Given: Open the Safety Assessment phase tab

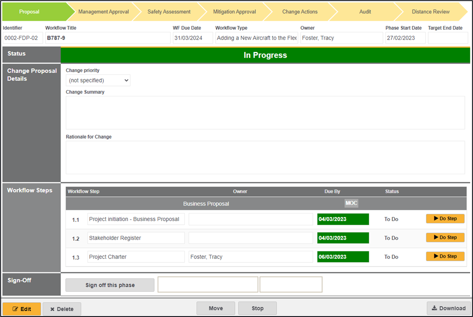Looking at the screenshot, I should pos(169,12).
